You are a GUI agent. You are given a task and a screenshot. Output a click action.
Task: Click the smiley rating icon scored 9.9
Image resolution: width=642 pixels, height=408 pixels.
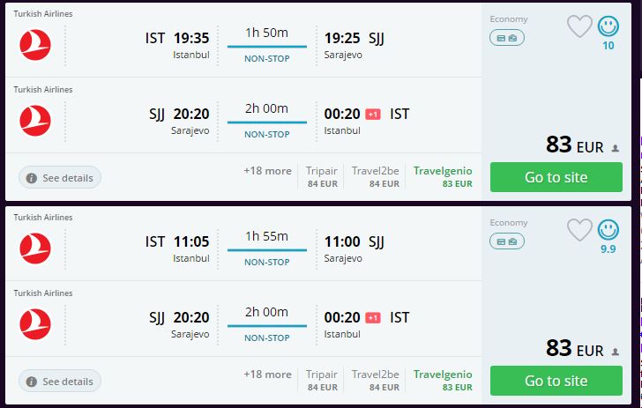[x=608, y=230]
